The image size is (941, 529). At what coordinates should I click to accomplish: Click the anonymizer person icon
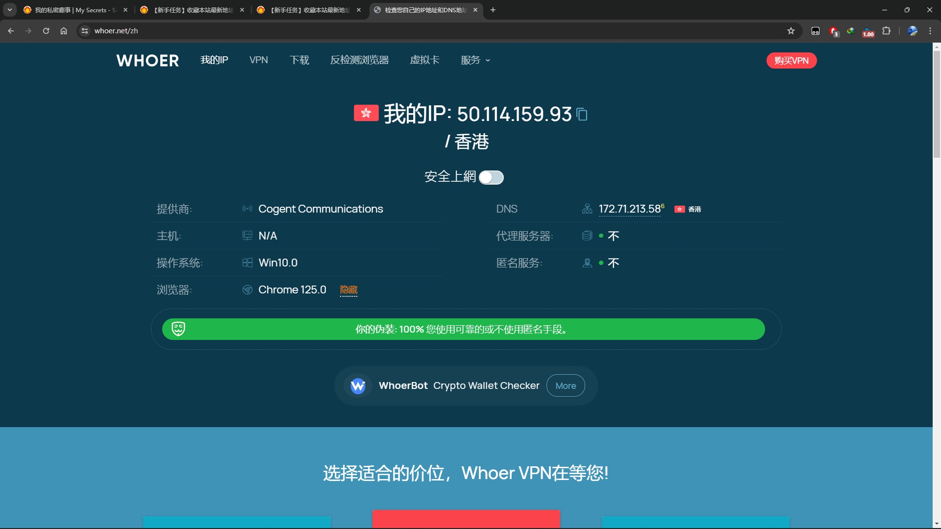(x=587, y=263)
